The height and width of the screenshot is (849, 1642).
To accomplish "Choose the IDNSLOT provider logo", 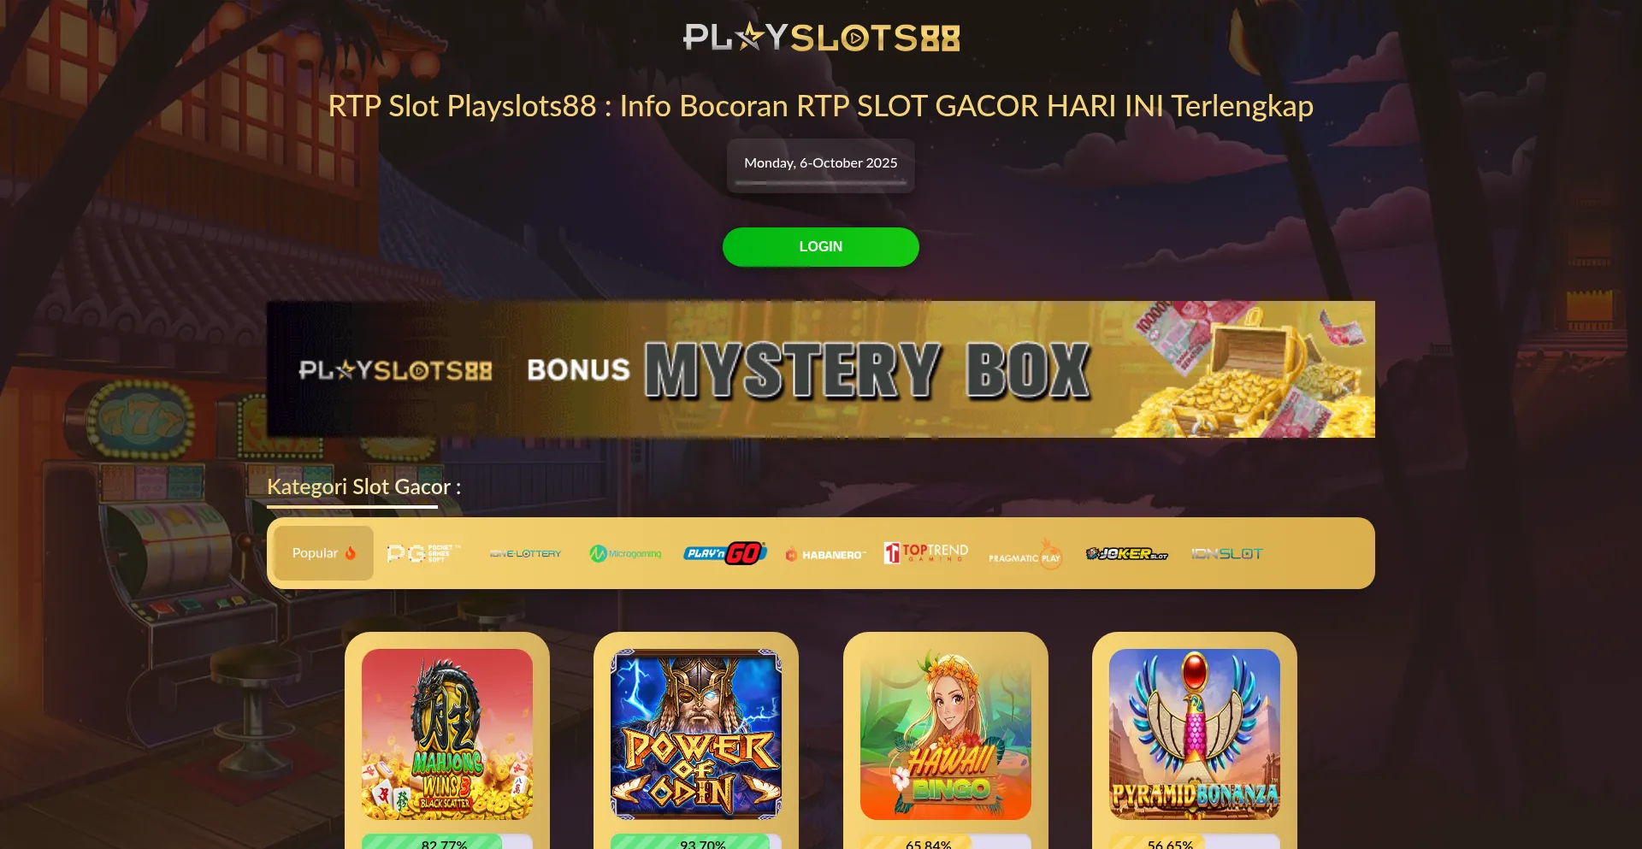I will point(1226,554).
